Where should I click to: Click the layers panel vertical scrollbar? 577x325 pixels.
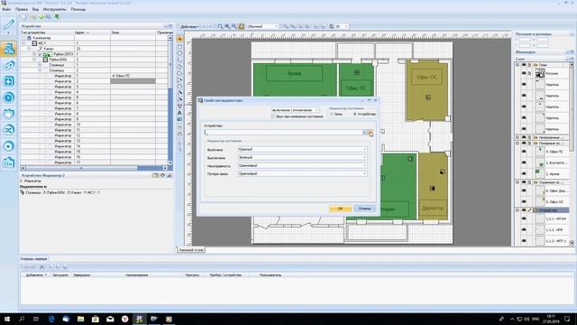click(x=572, y=153)
